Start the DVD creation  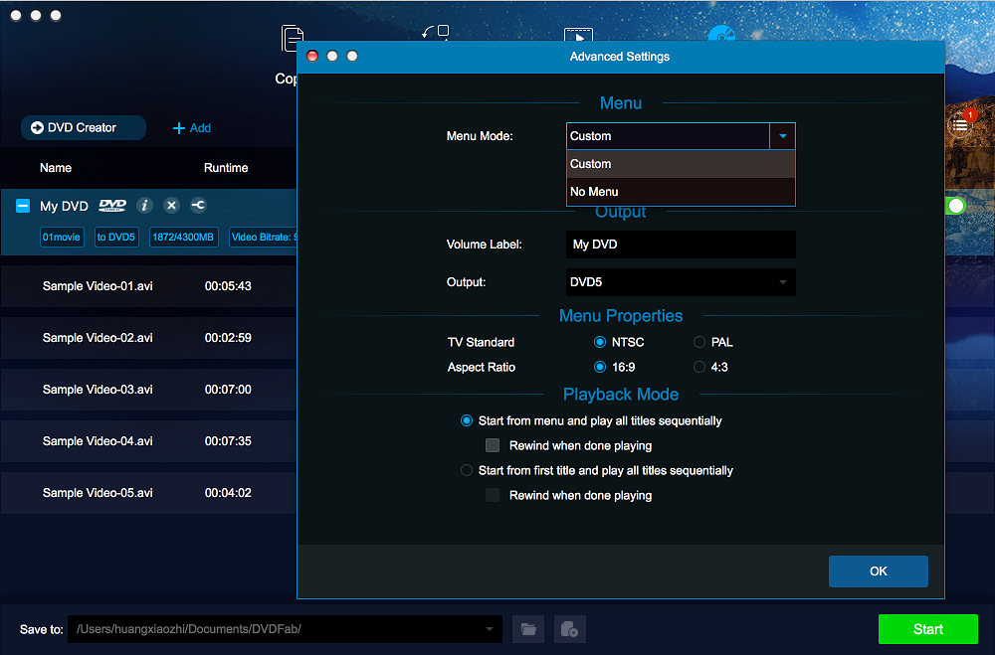pos(927,629)
